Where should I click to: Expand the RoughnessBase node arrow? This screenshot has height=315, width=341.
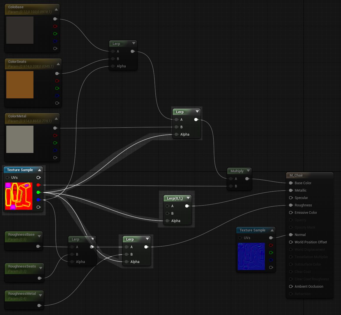[39, 237]
